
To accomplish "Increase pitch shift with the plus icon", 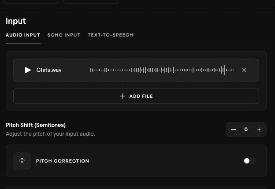I will tap(259, 130).
